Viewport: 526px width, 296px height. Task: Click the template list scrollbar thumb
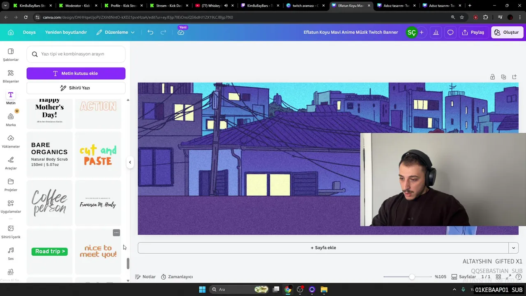pyautogui.click(x=128, y=264)
